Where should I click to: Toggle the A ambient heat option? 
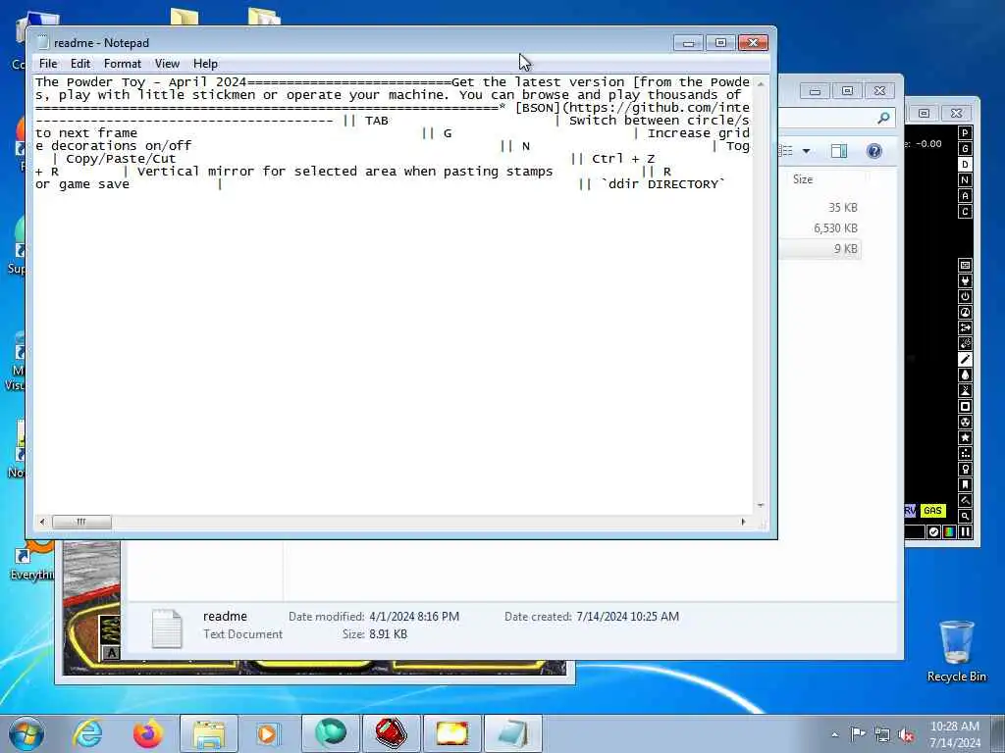click(965, 196)
